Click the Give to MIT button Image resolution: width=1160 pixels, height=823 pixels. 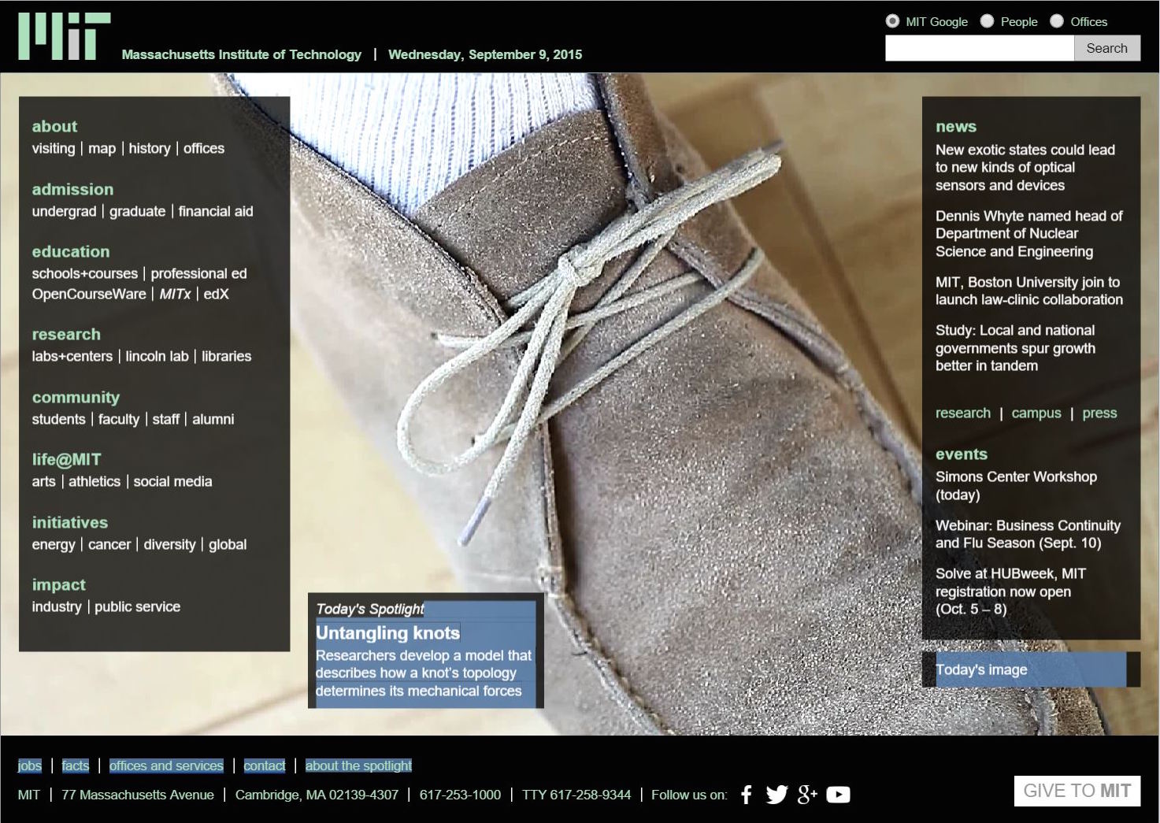(x=1077, y=791)
